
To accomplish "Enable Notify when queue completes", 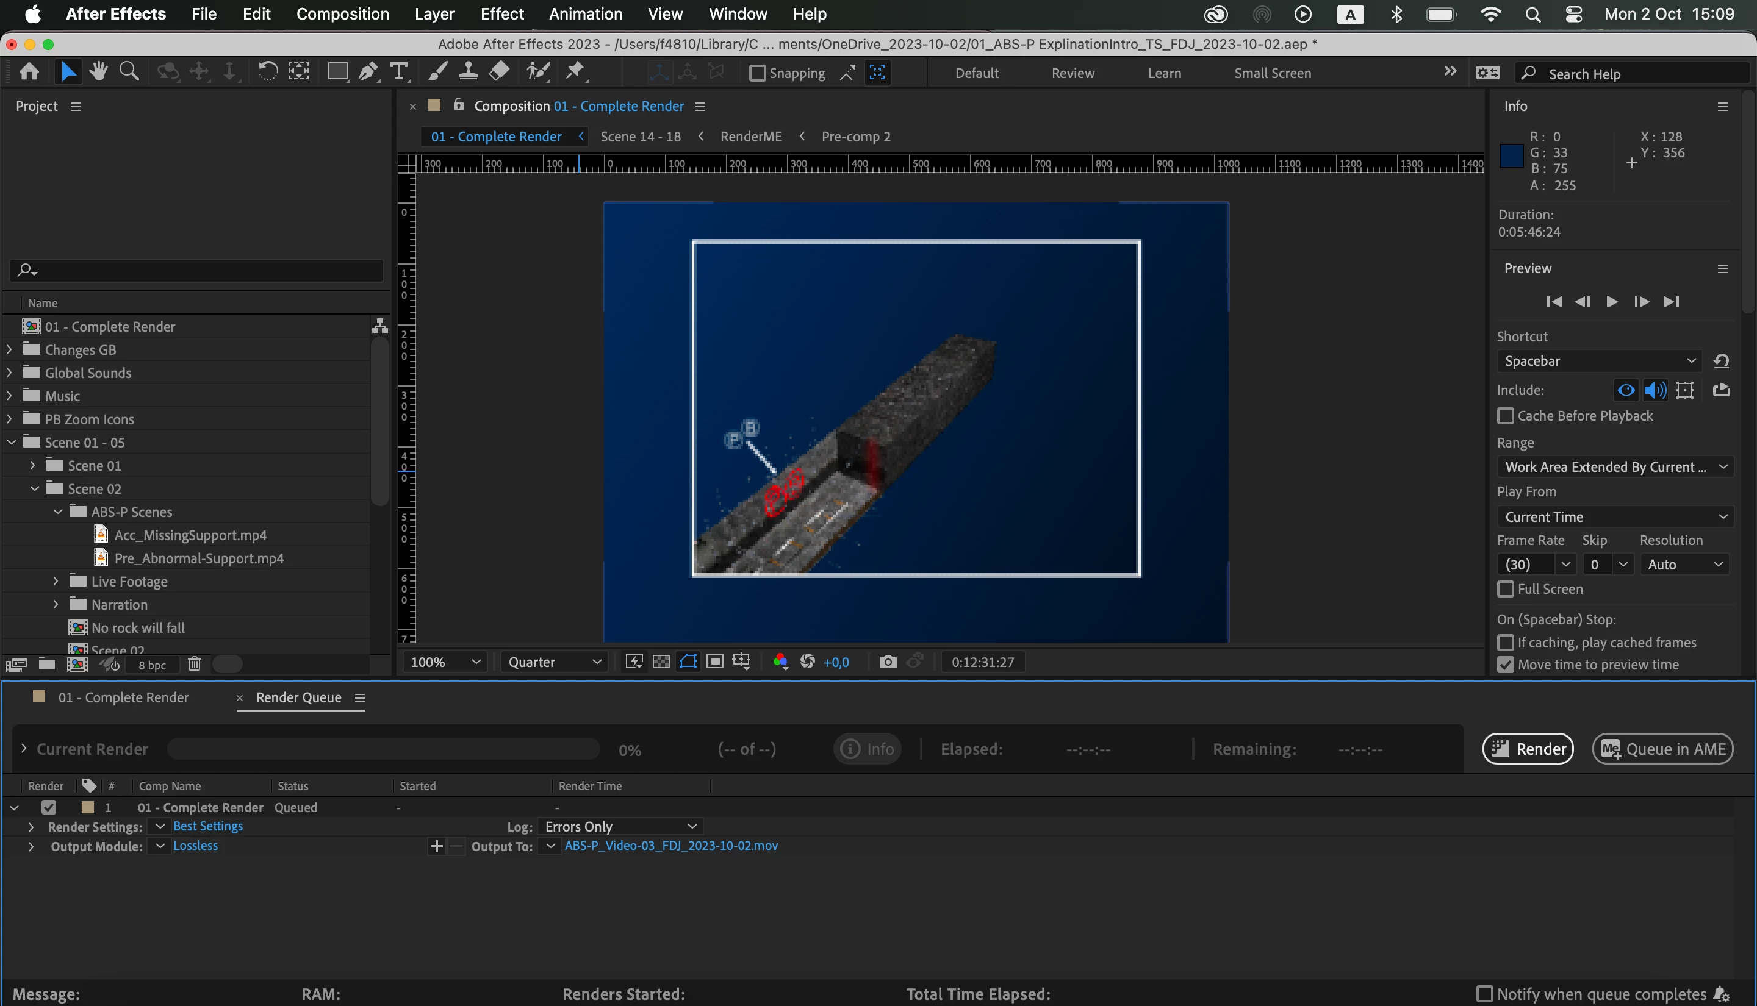I will point(1485,994).
